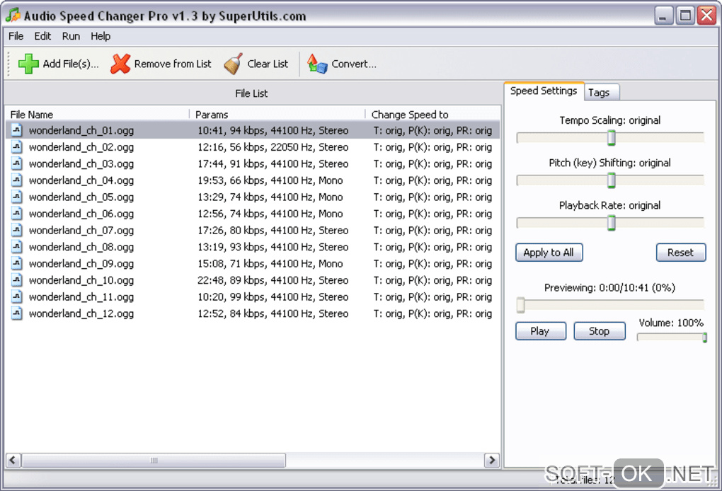This screenshot has width=722, height=491.
Task: Select row wonderland_ch_05.ogg file name
Action: pyautogui.click(x=81, y=197)
